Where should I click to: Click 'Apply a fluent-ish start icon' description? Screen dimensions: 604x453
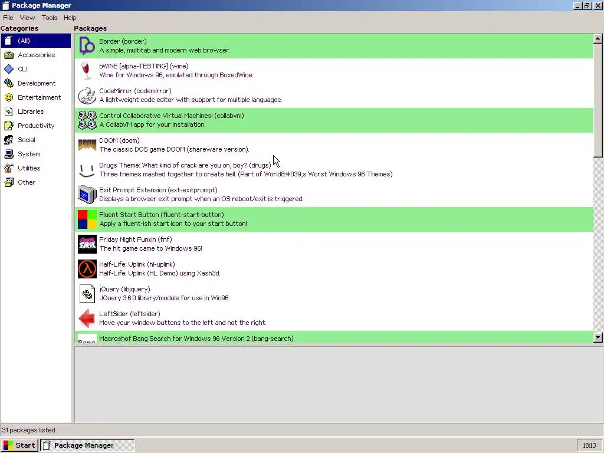pyautogui.click(x=173, y=224)
